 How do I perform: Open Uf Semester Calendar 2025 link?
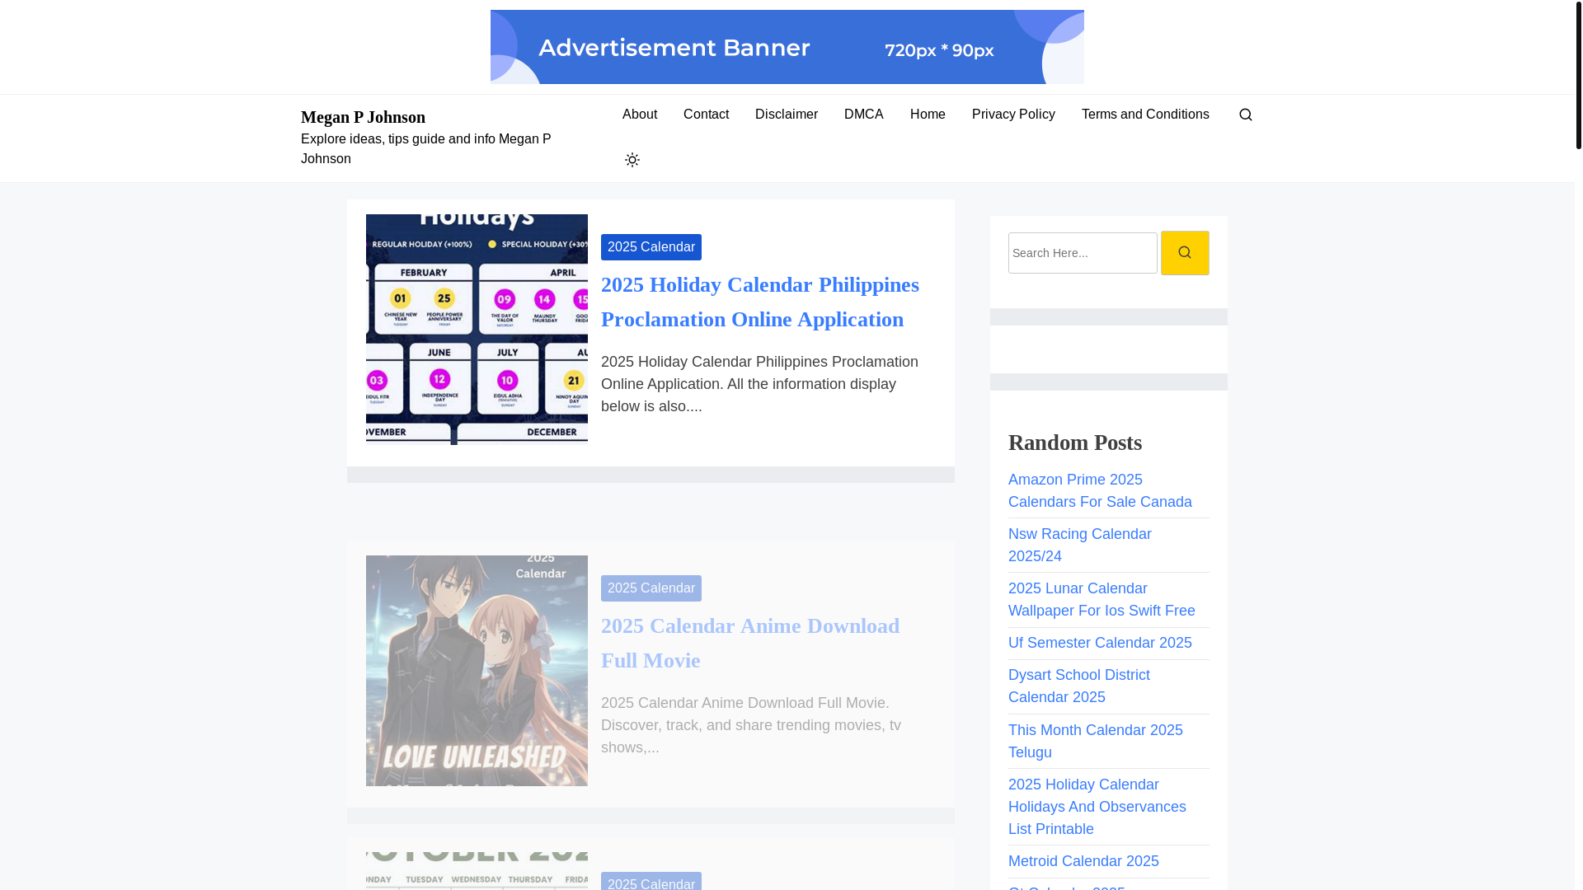point(1100,643)
